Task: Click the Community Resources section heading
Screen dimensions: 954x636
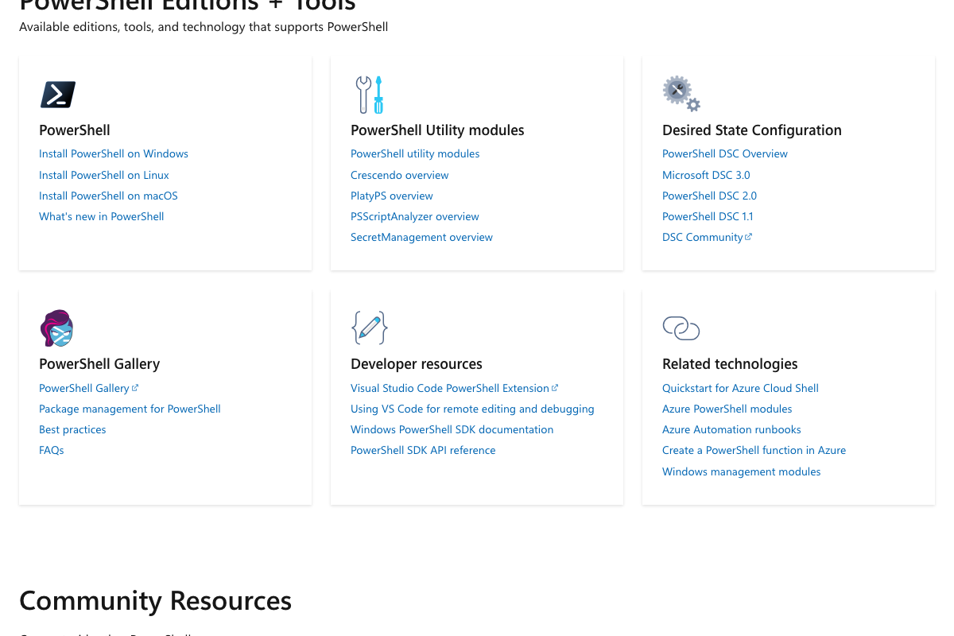Action: coord(155,600)
